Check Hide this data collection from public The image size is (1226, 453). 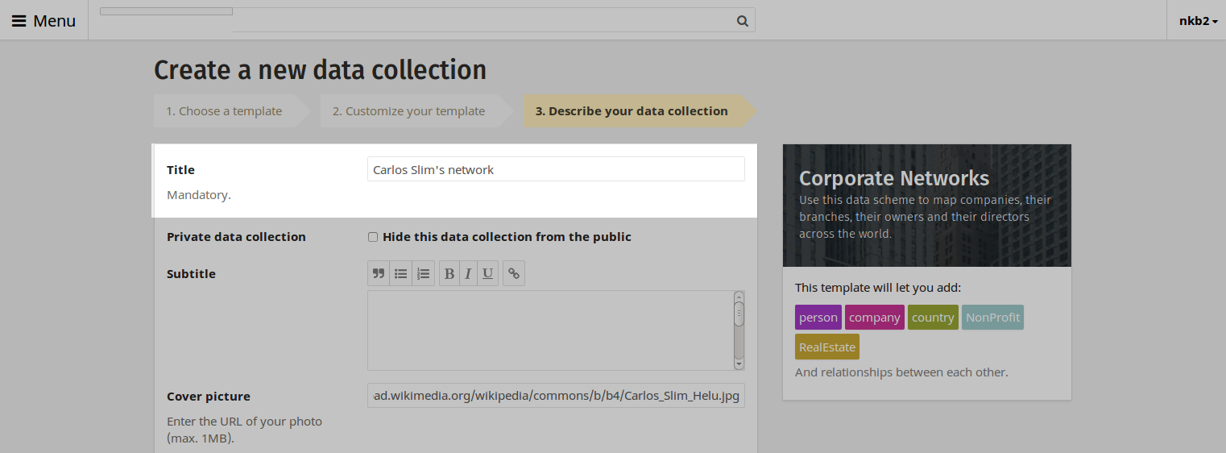373,237
